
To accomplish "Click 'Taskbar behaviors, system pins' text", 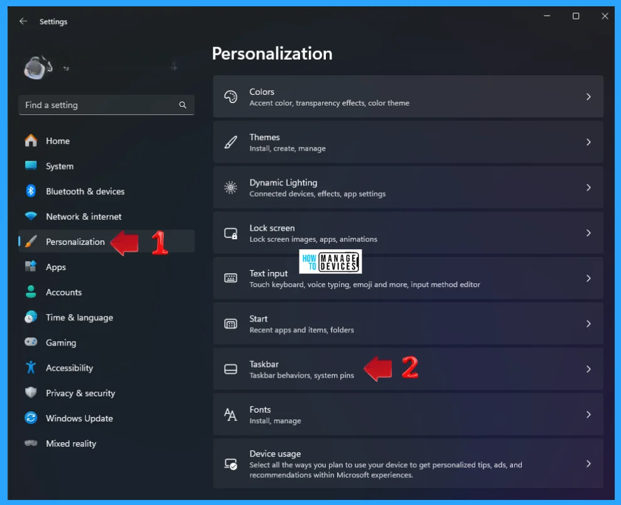I will click(x=301, y=376).
